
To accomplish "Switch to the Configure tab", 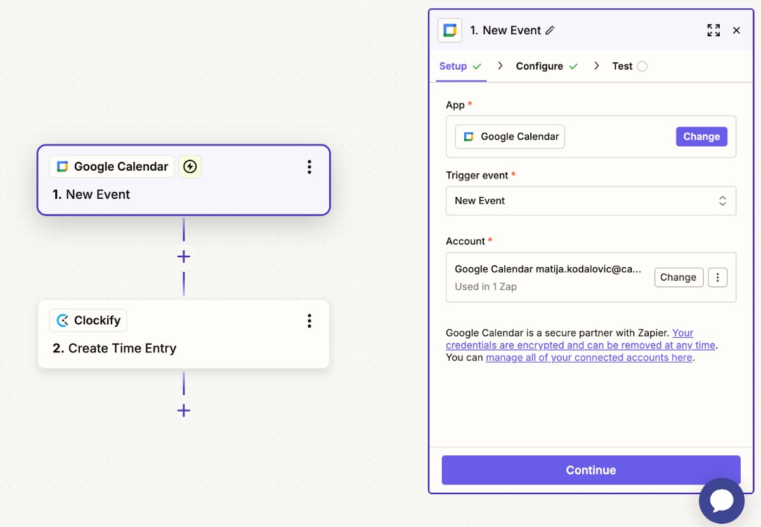I will click(547, 66).
